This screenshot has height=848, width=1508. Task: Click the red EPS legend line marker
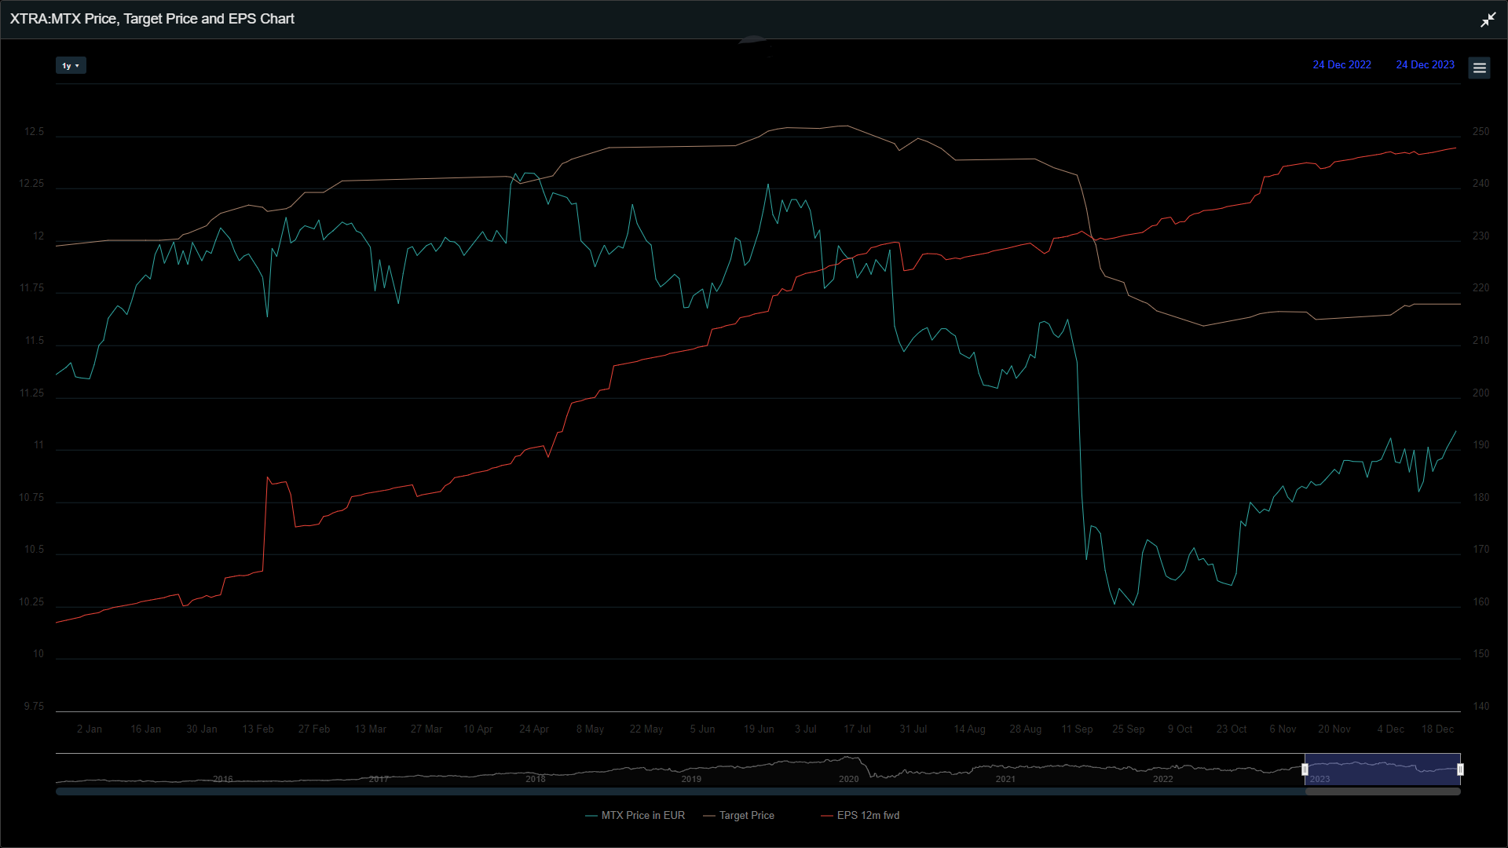[x=826, y=816]
